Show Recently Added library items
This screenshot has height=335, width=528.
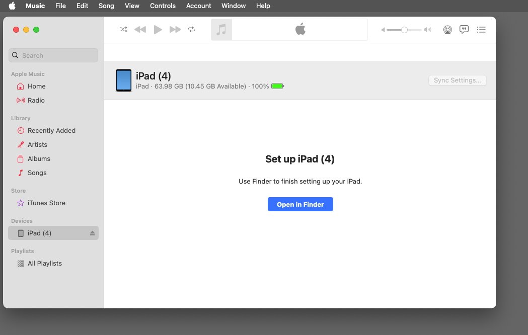pos(51,131)
